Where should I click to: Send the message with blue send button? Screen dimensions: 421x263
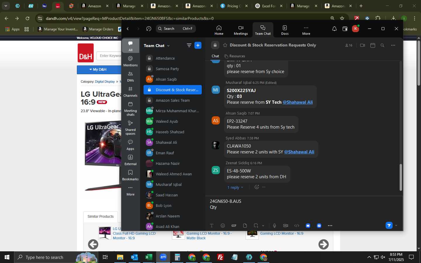point(389,225)
